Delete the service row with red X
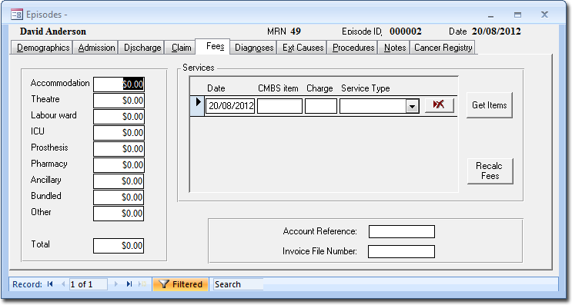This screenshot has width=572, height=305. [x=440, y=105]
